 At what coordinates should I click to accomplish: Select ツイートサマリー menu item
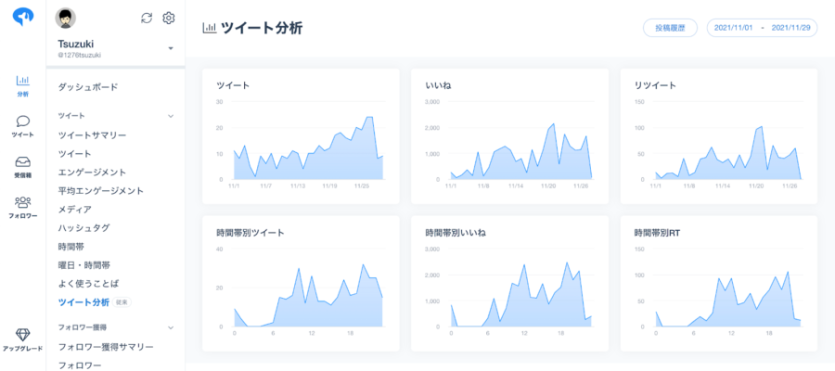point(92,135)
